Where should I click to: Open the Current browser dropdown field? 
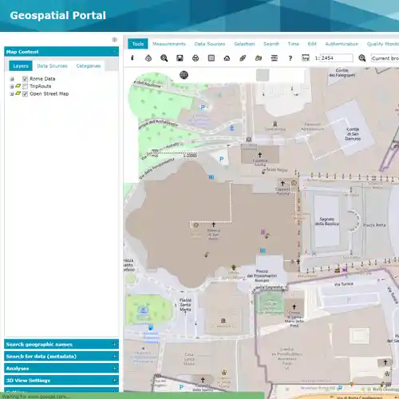385,58
